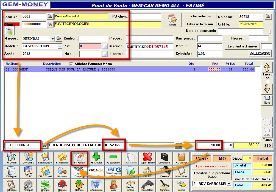The image size is (276, 192).
Task: Click Suppr. Estimé red X
Action: (147, 159)
